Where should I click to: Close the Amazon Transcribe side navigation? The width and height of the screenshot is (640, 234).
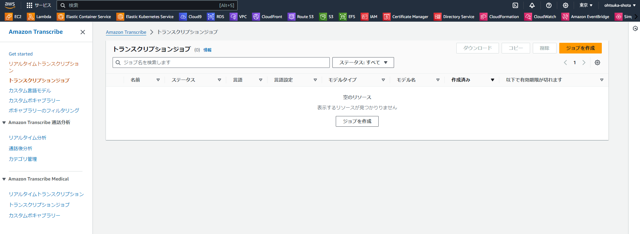coord(83,32)
